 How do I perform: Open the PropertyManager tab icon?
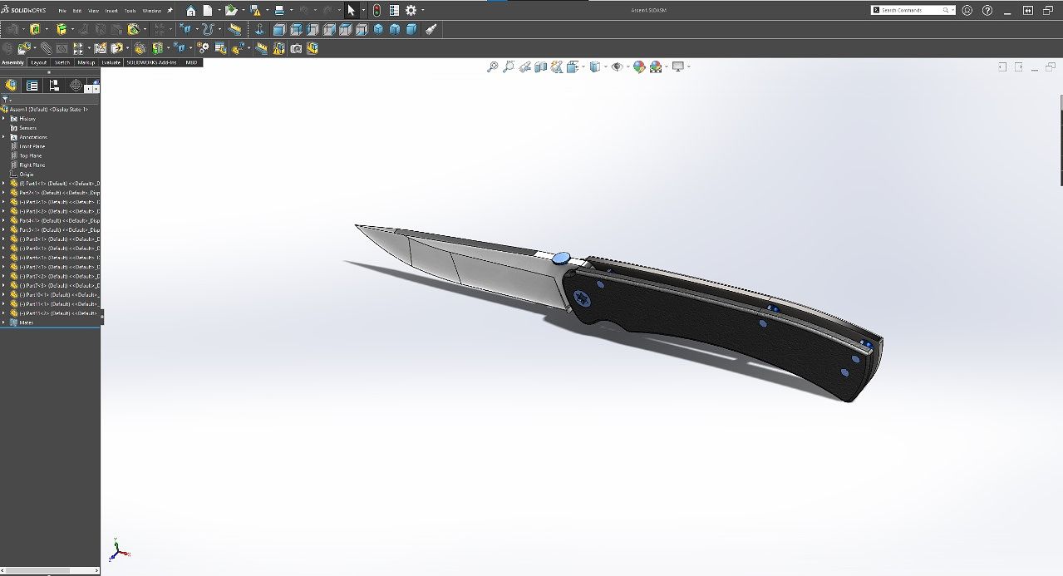coord(32,85)
